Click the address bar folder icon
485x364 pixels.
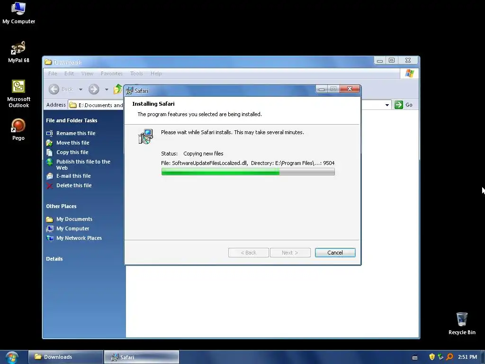(73, 105)
